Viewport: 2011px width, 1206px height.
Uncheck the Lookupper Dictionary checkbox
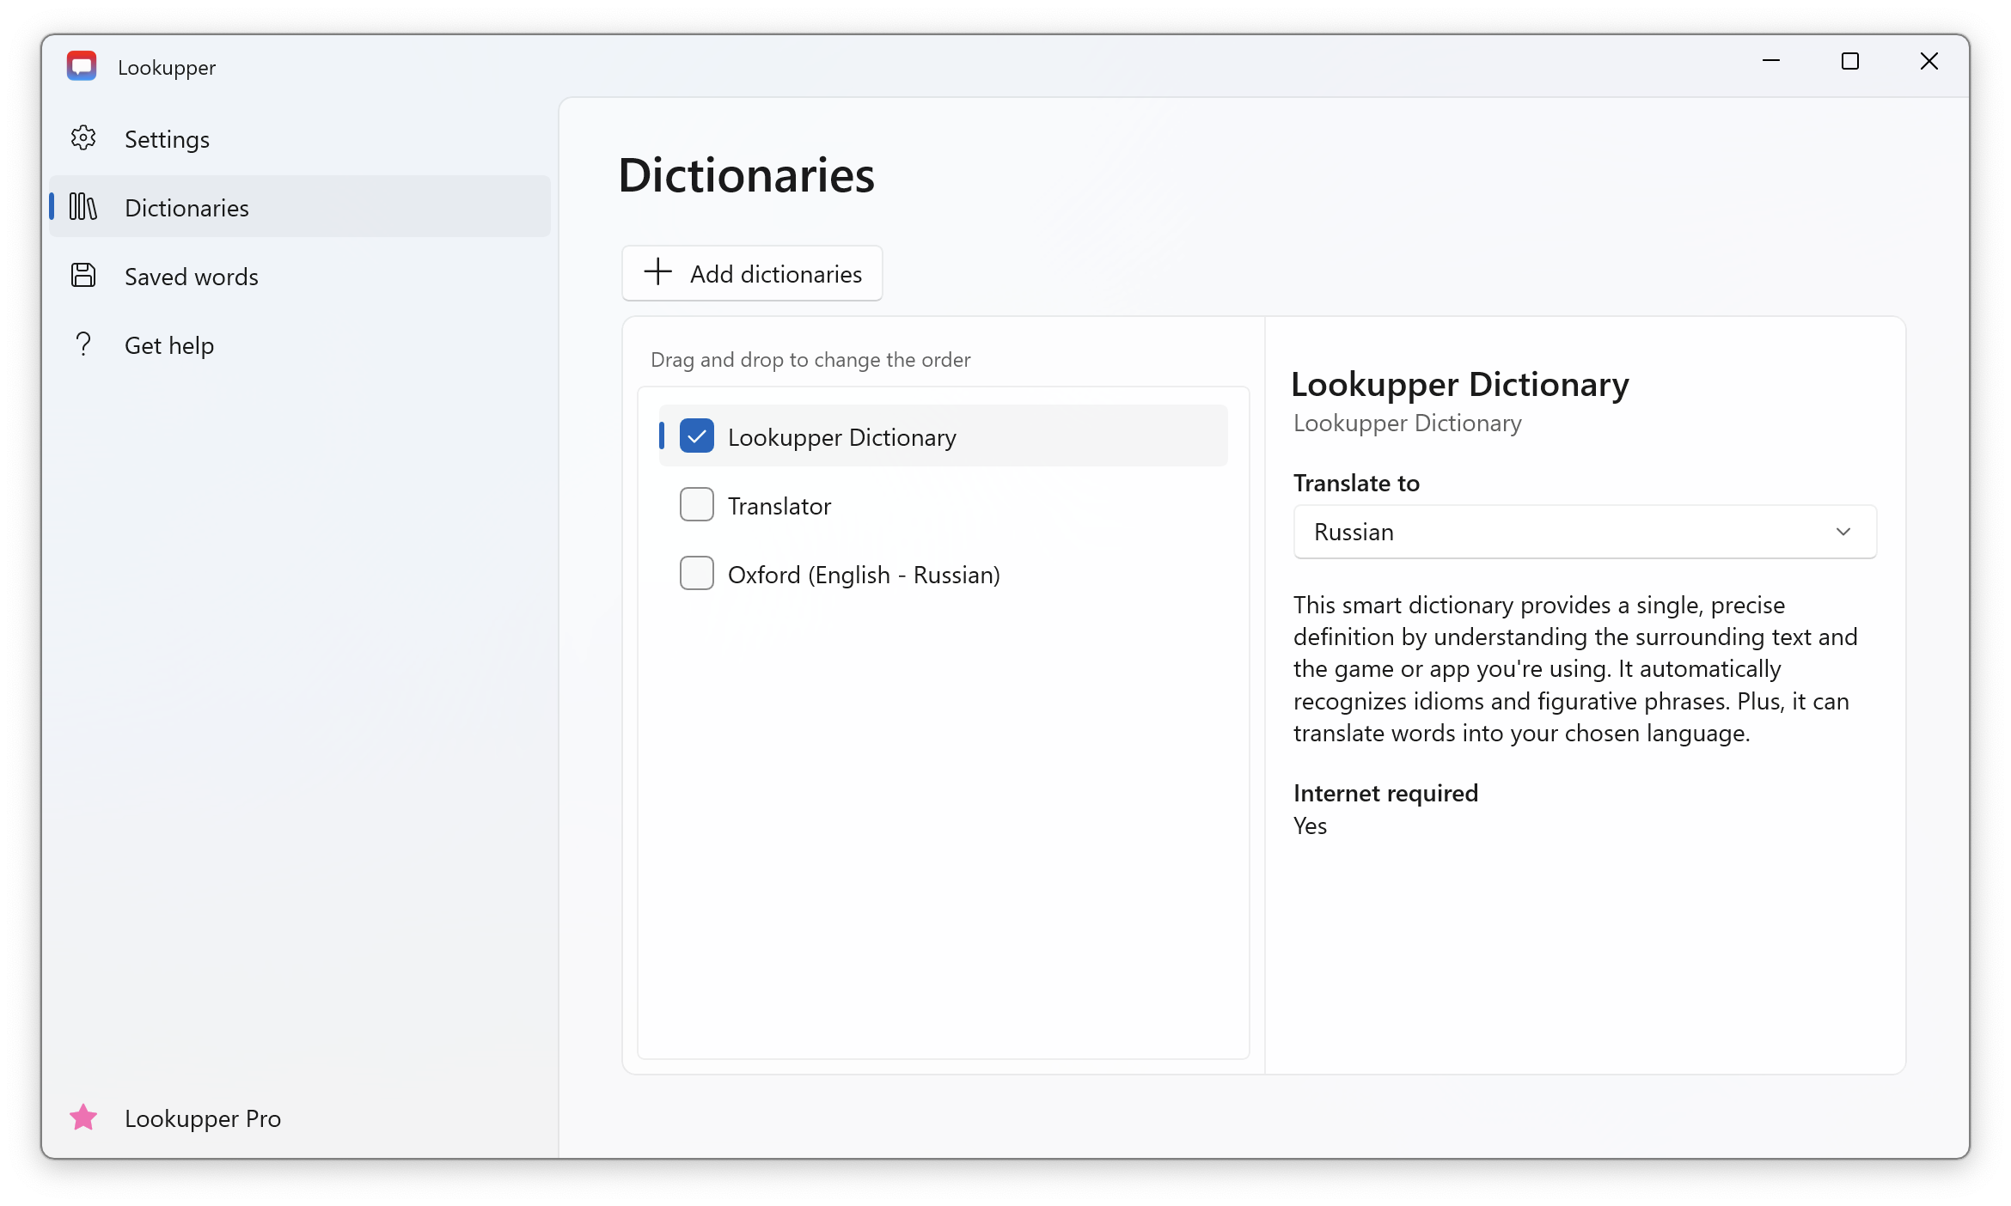[696, 436]
